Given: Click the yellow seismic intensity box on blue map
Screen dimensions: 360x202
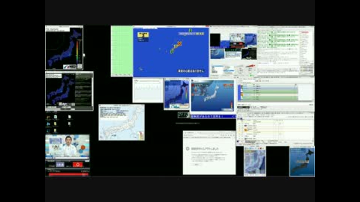Looking at the screenshot, I should (x=143, y=35).
